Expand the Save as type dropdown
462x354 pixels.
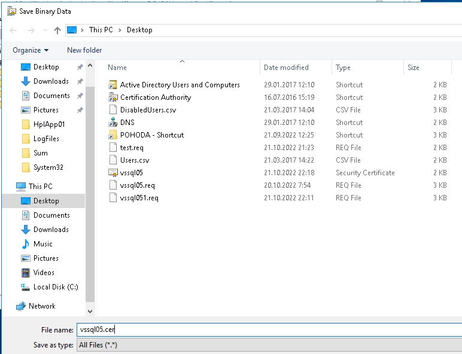(x=269, y=345)
